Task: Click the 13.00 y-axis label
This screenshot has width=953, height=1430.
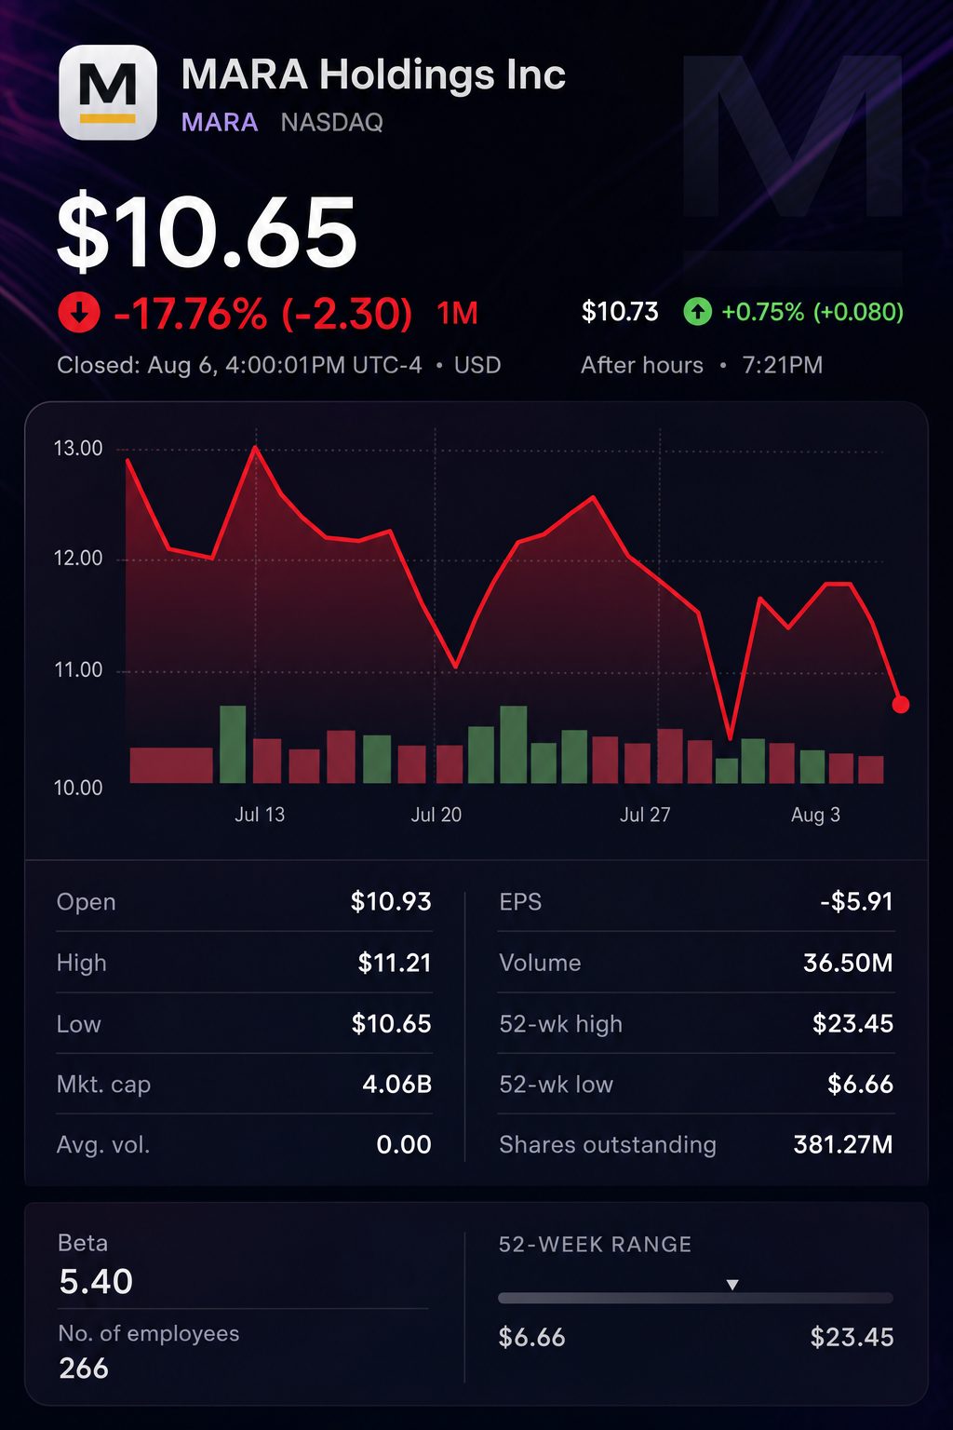Action: 78,449
